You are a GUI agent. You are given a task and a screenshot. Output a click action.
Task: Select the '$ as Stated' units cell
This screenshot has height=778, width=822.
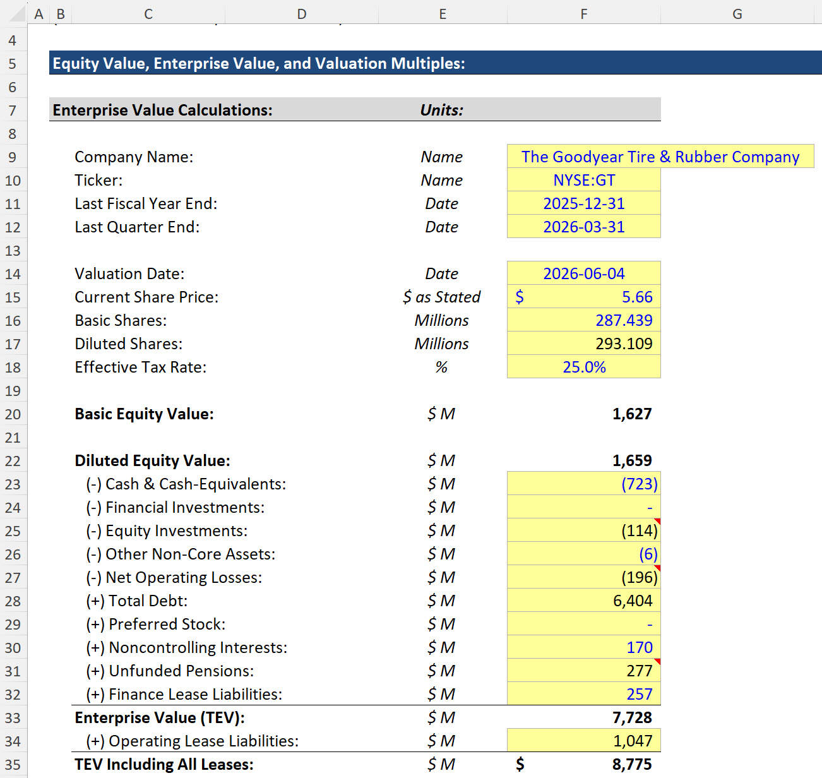pyautogui.click(x=442, y=297)
